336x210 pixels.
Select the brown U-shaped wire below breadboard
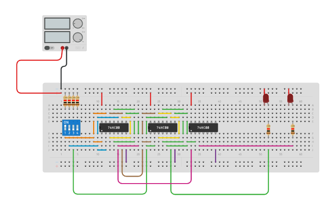[132, 176]
